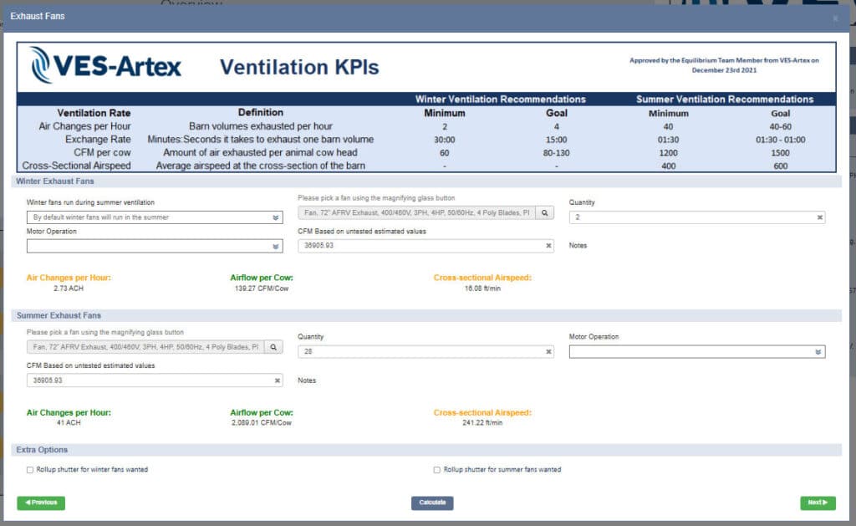This screenshot has height=526, width=856.
Task: Click the Ventilation KPIs heading
Action: 299,67
